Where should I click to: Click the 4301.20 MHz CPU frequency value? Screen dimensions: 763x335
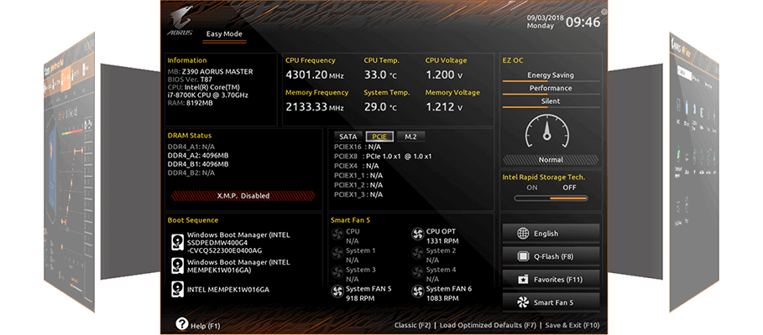pos(316,75)
